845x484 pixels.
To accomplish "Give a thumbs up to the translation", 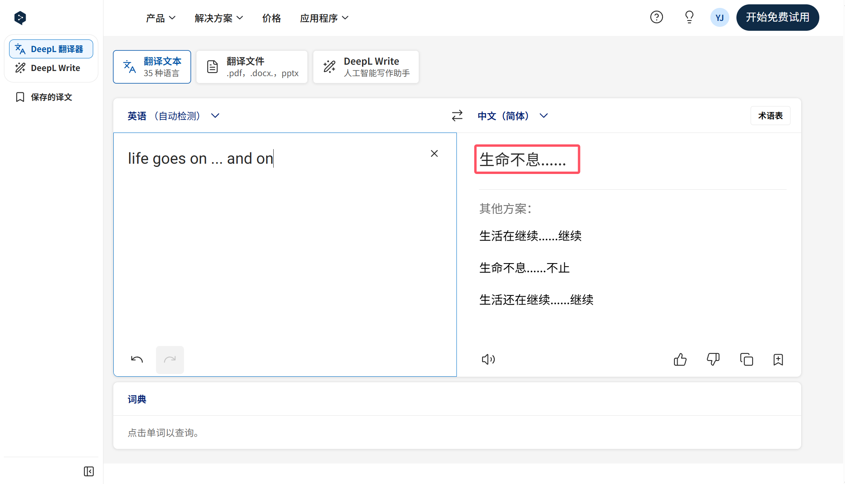I will pyautogui.click(x=680, y=359).
